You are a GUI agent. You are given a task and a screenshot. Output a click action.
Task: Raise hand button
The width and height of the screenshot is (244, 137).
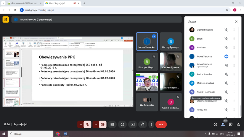143,124
